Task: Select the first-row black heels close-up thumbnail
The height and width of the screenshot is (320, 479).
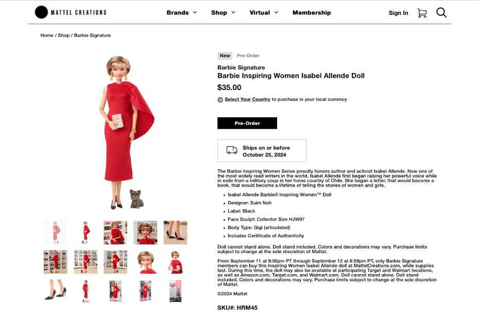Action: [x=175, y=233]
